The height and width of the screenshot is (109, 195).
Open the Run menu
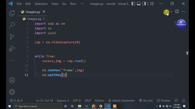click(73, 4)
